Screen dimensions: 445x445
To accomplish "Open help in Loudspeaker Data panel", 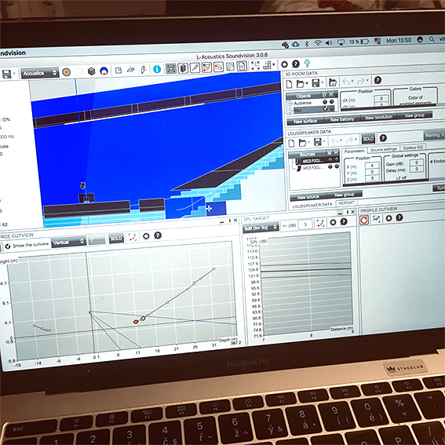I will (x=383, y=138).
